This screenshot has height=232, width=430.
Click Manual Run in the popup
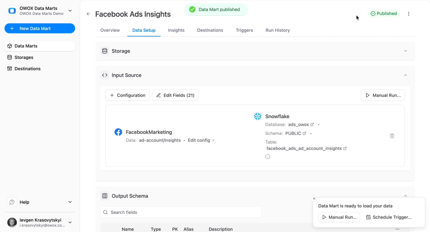339,217
